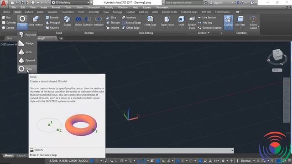Click the Move Gizmo tool
292x164 pixels.
(253, 22)
